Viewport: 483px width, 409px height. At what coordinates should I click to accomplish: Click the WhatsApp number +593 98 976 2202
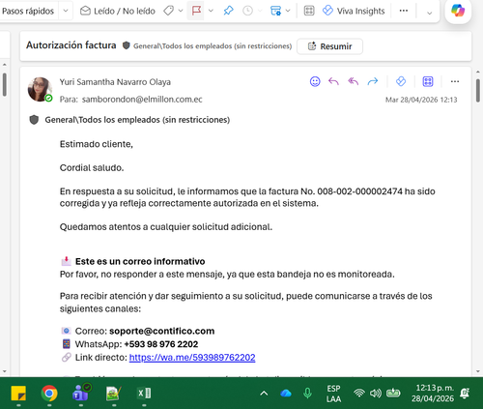(161, 344)
